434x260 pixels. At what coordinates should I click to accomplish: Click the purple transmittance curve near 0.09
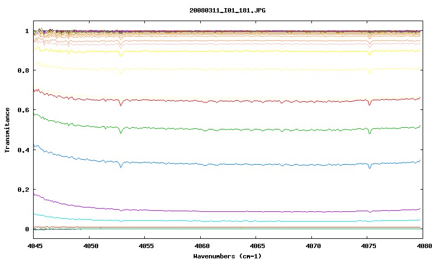click(x=227, y=211)
